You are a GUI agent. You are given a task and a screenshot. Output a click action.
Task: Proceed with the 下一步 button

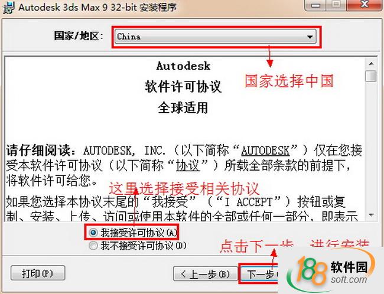[259, 274]
